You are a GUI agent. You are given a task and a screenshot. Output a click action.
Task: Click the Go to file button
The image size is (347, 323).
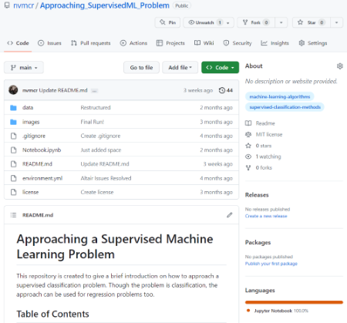click(141, 68)
